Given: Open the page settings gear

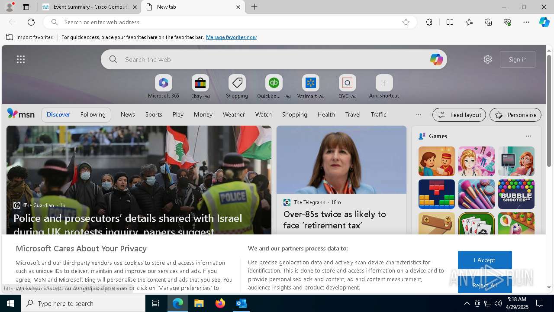Looking at the screenshot, I should pyautogui.click(x=488, y=59).
